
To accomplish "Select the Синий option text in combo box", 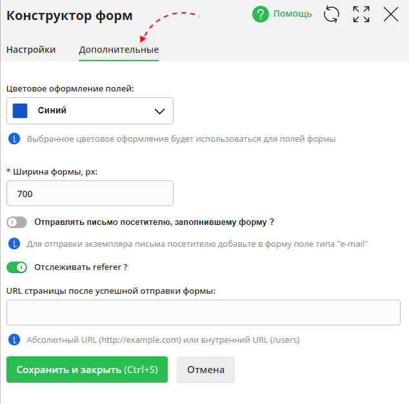I will pyautogui.click(x=52, y=111).
